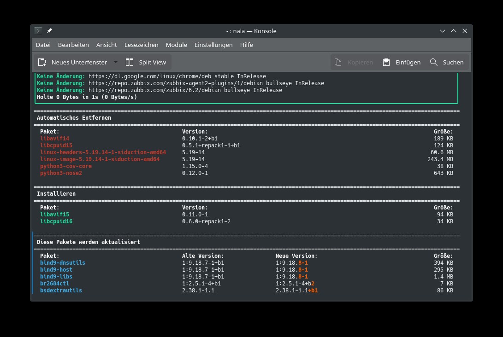503x337 pixels.
Task: Toggle the pin keep-above icon in titlebar
Action: pos(49,30)
